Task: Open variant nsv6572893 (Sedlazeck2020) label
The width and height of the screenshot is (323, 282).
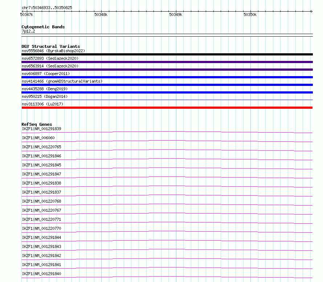Action: (50, 58)
